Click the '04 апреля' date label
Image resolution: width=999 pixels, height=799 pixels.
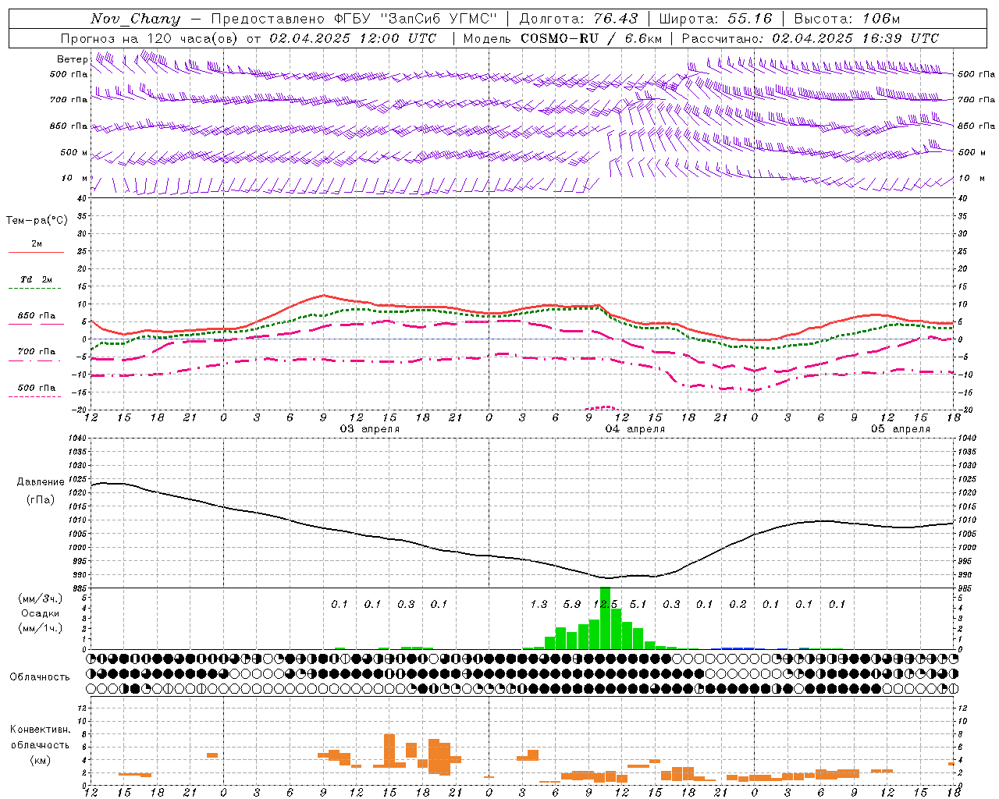[x=635, y=429]
